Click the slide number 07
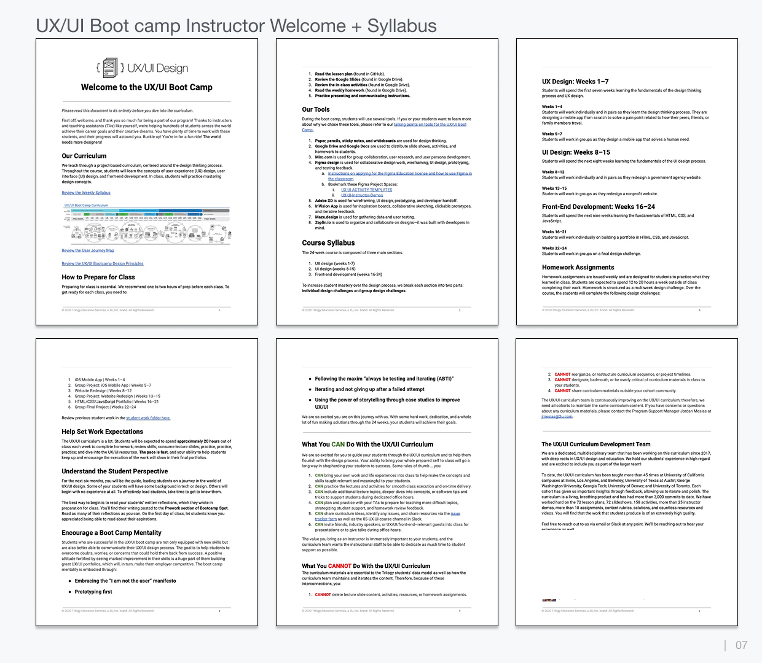This screenshot has width=762, height=663. pyautogui.click(x=742, y=645)
